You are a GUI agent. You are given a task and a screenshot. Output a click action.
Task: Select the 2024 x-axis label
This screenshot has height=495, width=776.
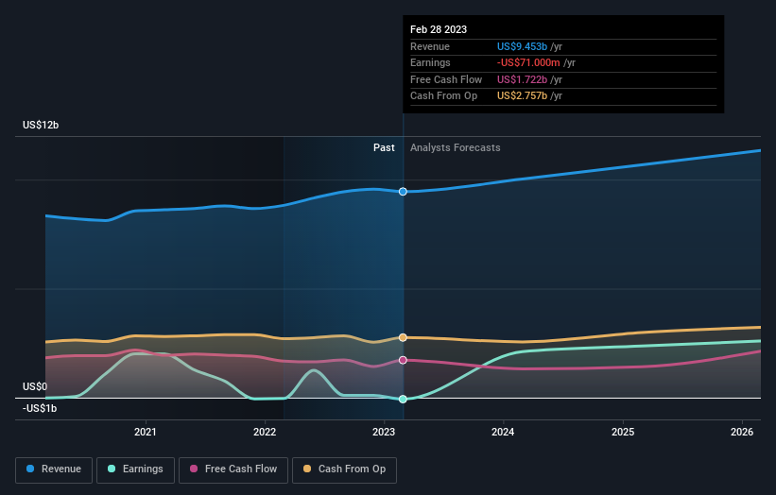point(503,433)
